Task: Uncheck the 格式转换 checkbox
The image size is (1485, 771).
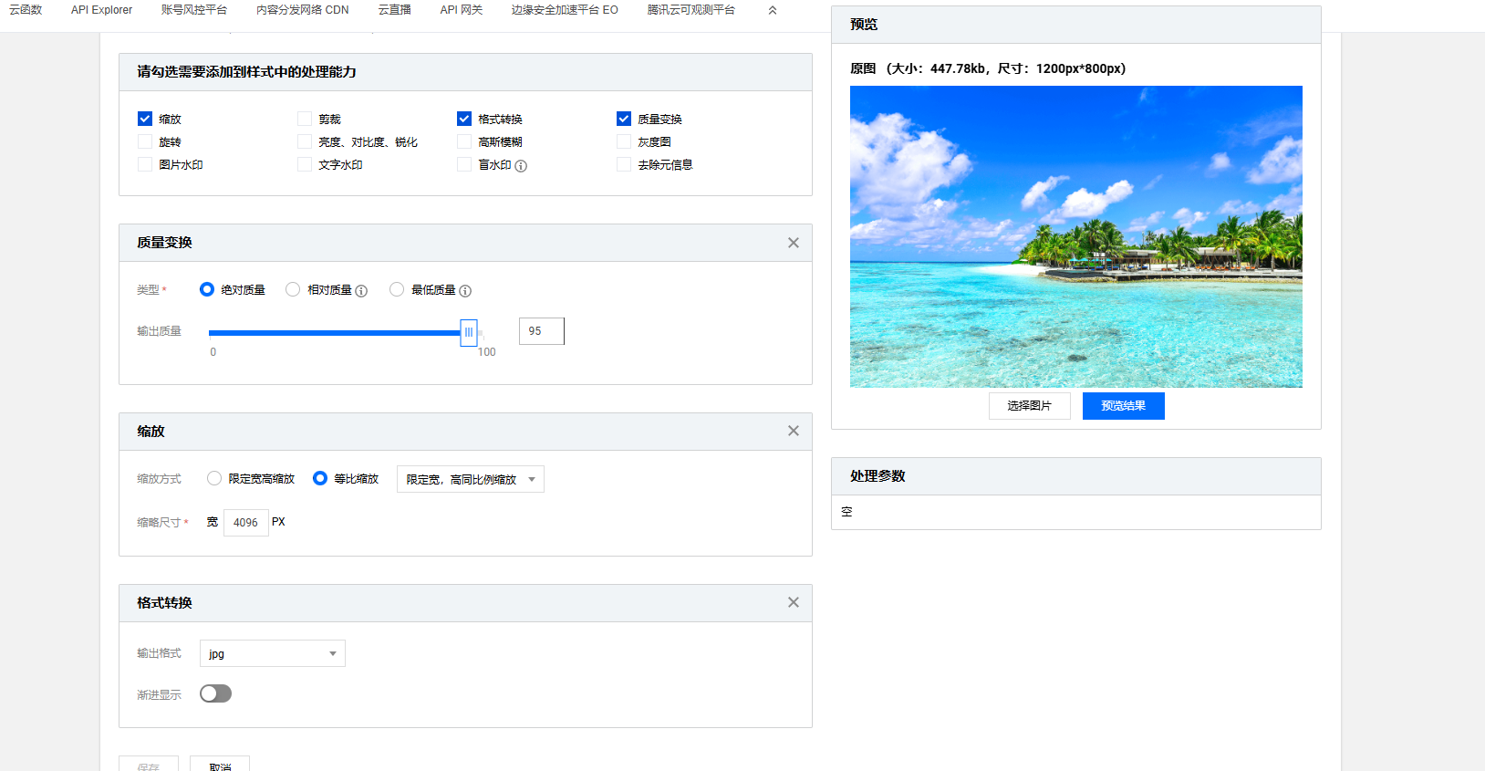Action: click(464, 119)
